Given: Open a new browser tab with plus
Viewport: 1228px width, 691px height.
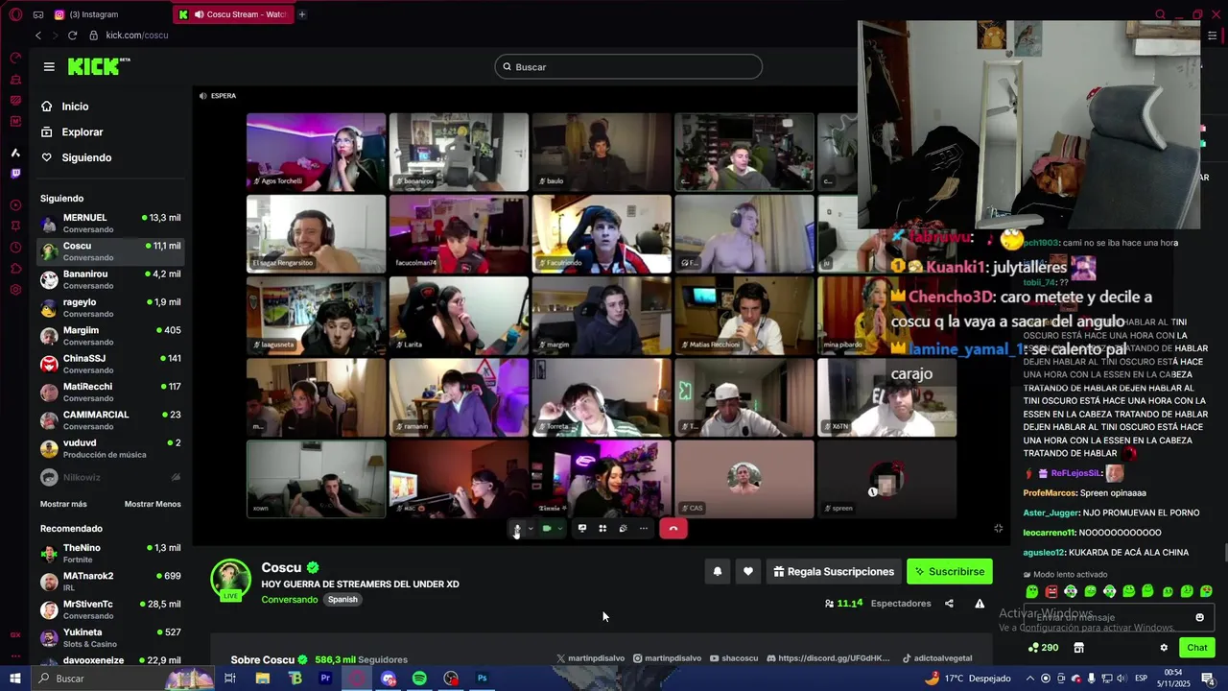Looking at the screenshot, I should pyautogui.click(x=301, y=14).
